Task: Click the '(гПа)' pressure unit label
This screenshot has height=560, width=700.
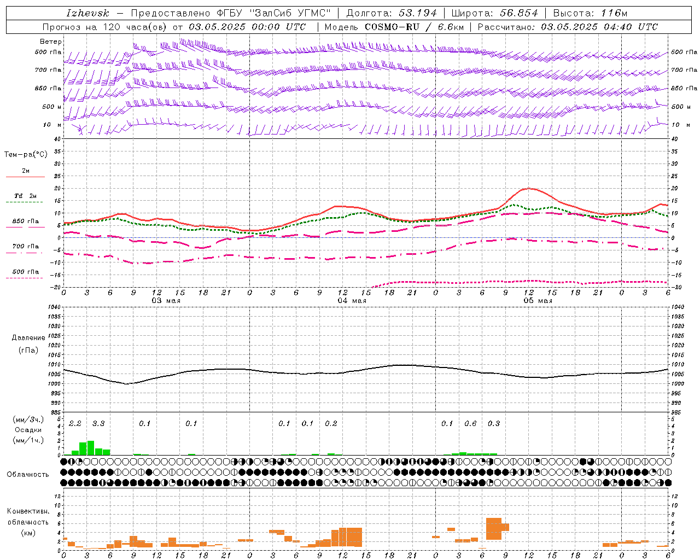Action: coord(28,350)
